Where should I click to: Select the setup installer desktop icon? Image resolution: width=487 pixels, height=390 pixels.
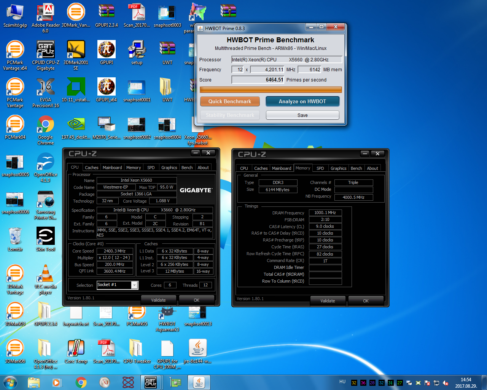(x=137, y=53)
